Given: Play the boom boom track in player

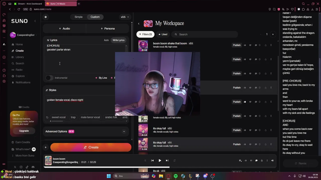Looking at the screenshot, I should point(160,160).
